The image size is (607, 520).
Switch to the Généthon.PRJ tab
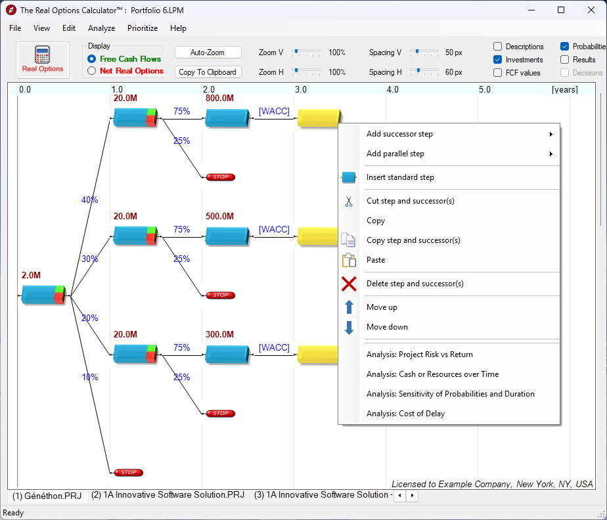coord(46,496)
